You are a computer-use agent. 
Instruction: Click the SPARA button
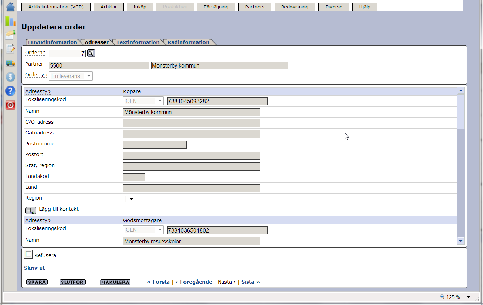37,282
